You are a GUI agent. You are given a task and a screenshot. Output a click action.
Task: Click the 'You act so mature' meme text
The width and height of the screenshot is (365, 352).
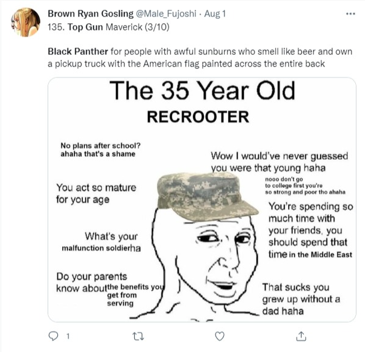96,193
